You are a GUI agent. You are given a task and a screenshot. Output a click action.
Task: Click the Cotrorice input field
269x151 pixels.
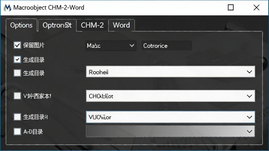click(167, 46)
